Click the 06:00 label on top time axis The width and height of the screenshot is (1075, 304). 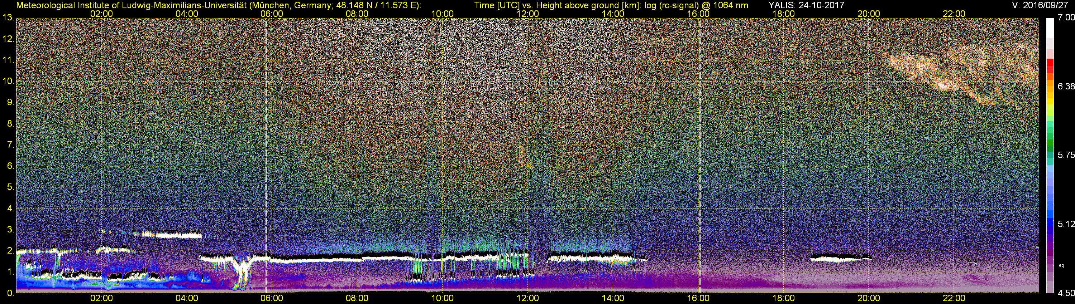click(x=271, y=14)
